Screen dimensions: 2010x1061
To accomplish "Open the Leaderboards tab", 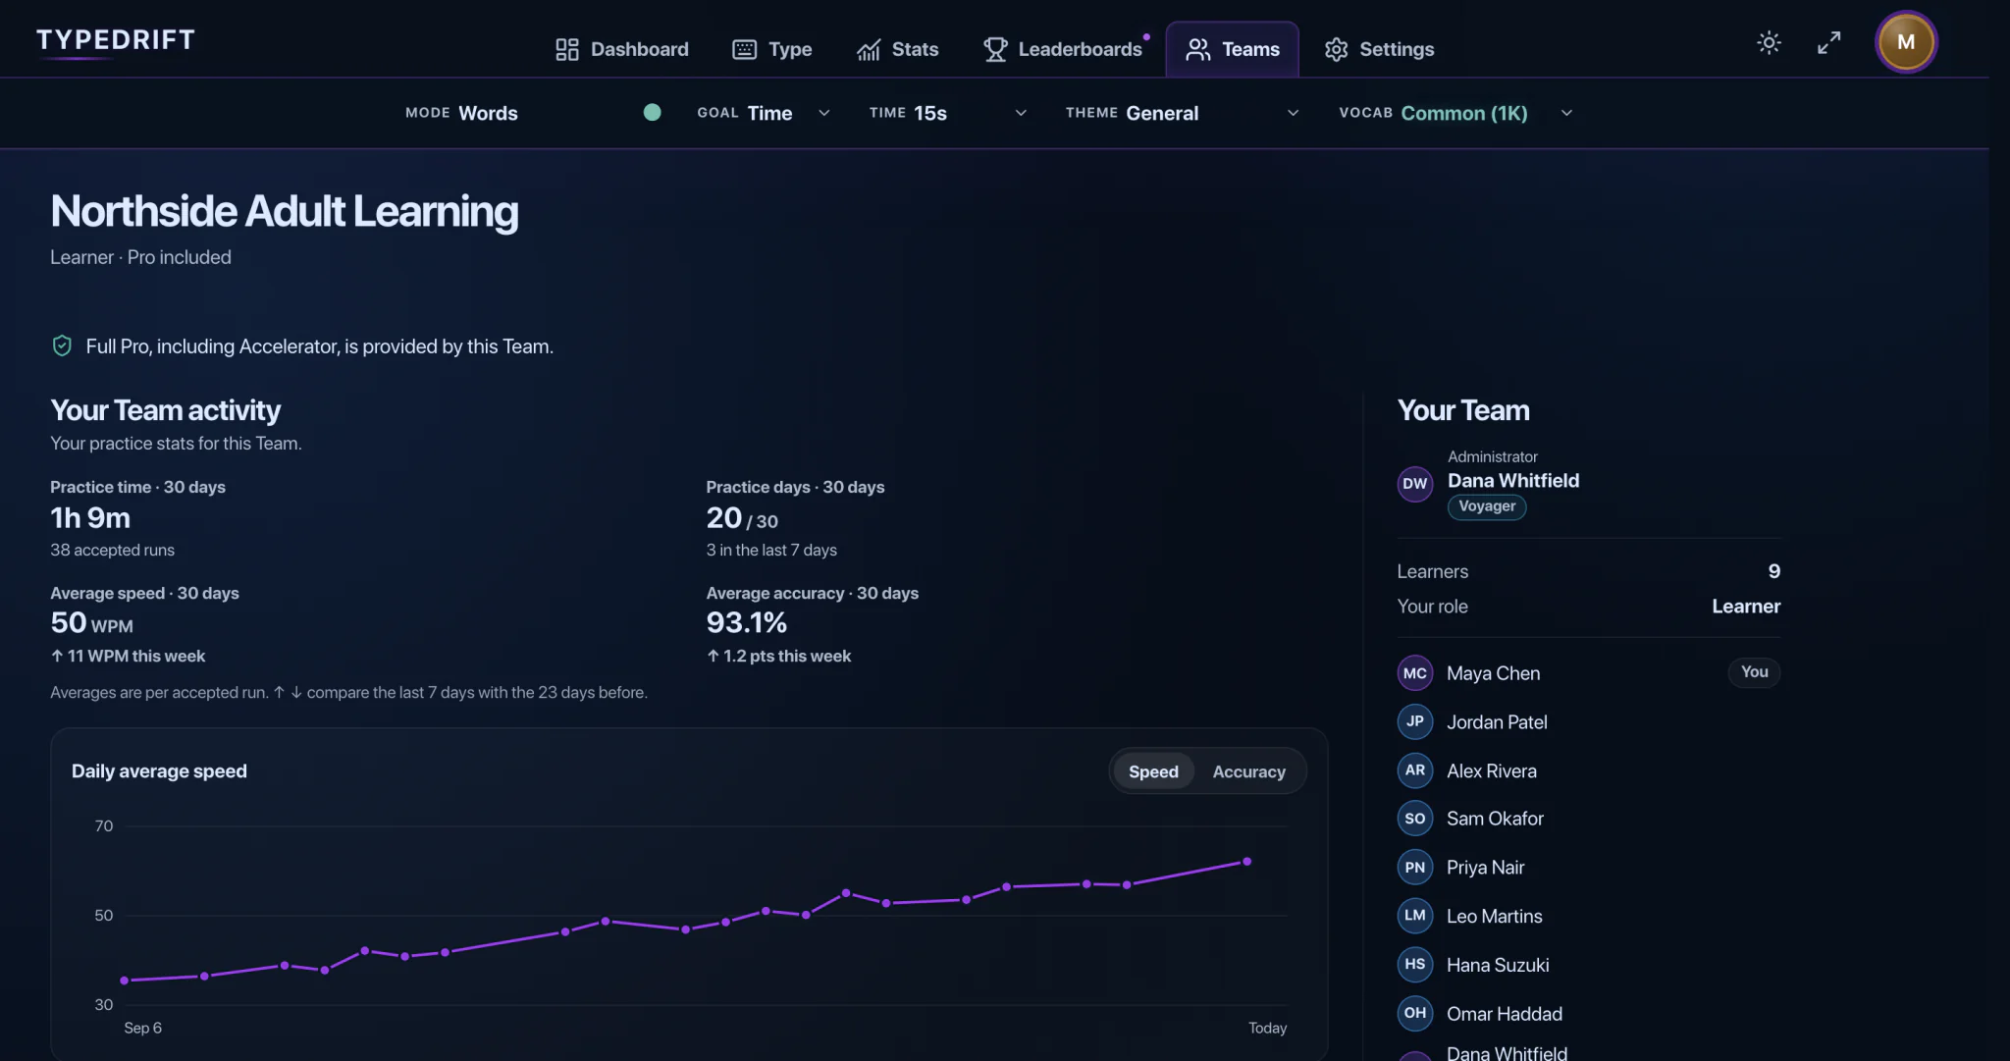I will 1063,49.
